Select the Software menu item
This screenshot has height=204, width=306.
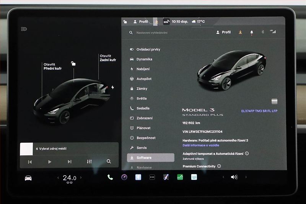pyautogui.click(x=151, y=158)
